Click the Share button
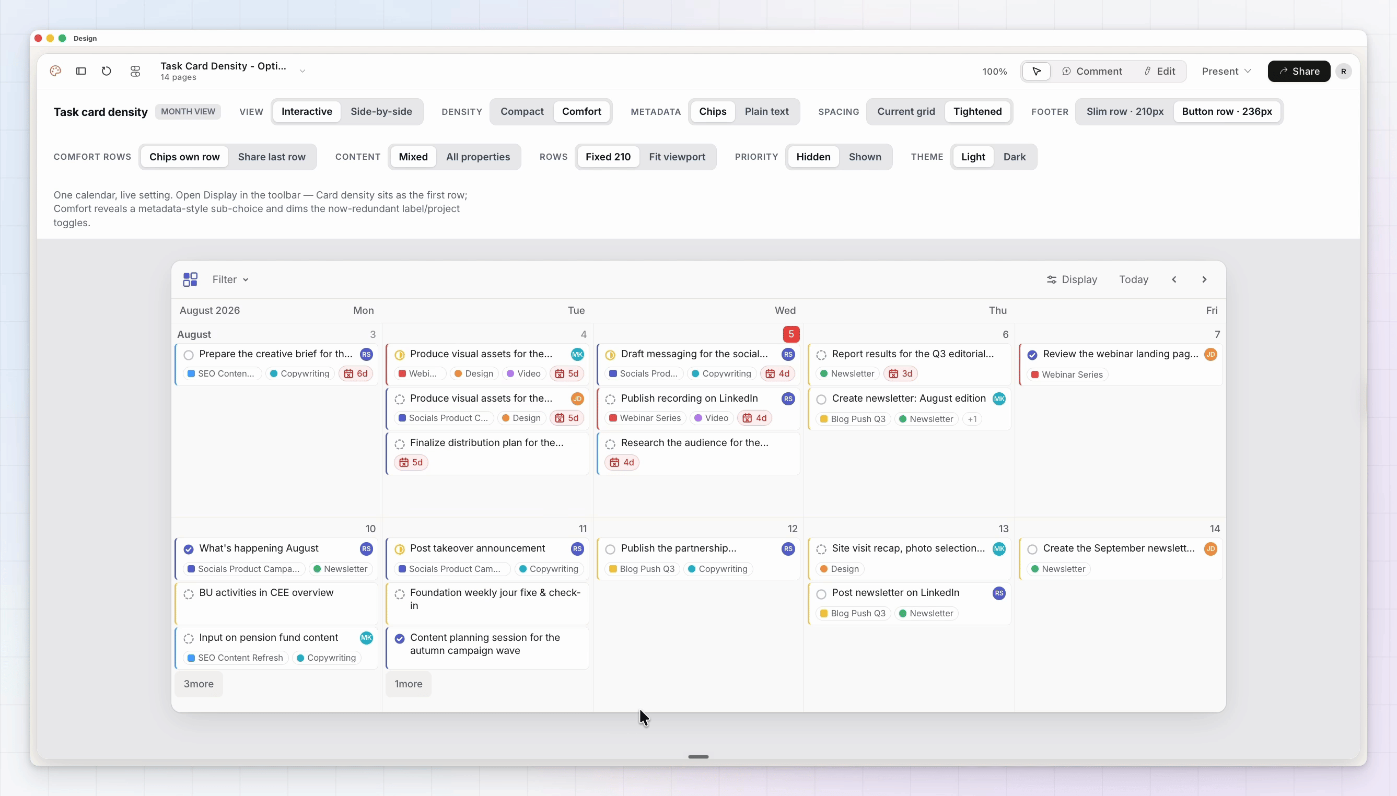Image resolution: width=1397 pixels, height=796 pixels. [1299, 72]
